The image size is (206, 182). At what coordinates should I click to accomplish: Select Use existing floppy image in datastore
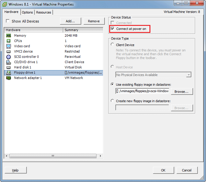pos(112,84)
